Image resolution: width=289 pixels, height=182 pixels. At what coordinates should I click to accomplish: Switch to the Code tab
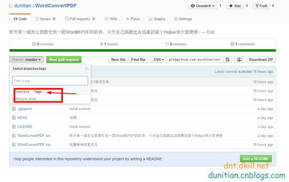point(20,19)
